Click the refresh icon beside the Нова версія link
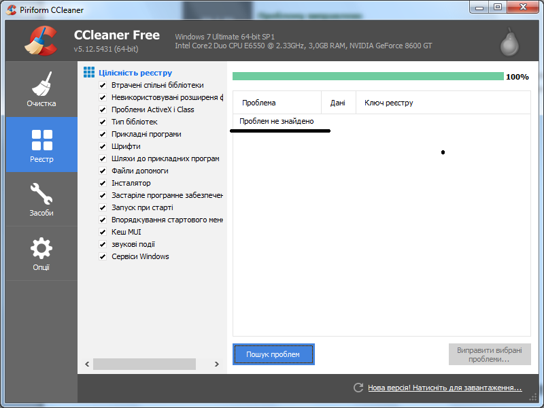The image size is (544, 408). [x=358, y=388]
